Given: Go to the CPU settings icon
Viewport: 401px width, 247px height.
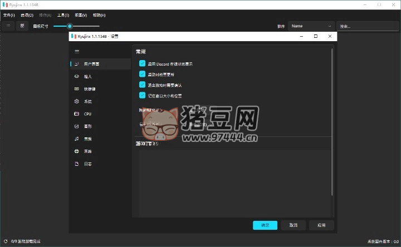Looking at the screenshot, I should pyautogui.click(x=76, y=114).
